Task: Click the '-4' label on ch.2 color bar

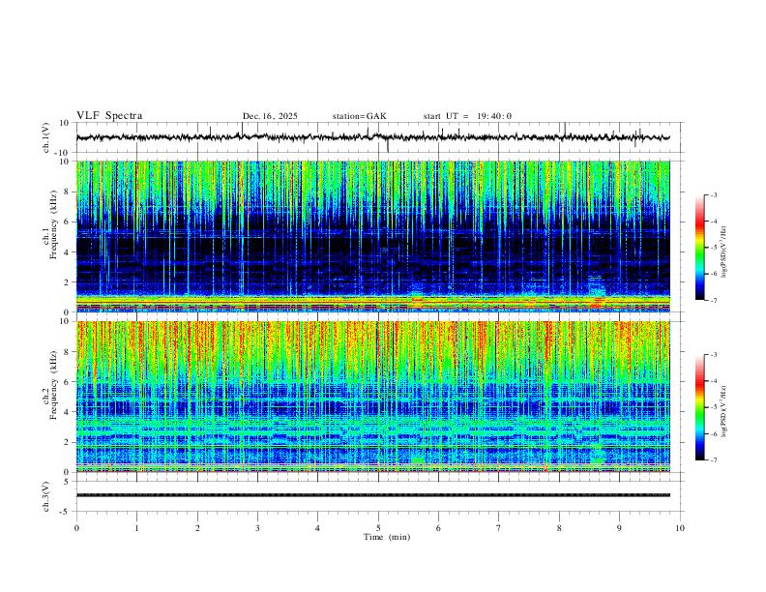Action: coord(713,381)
